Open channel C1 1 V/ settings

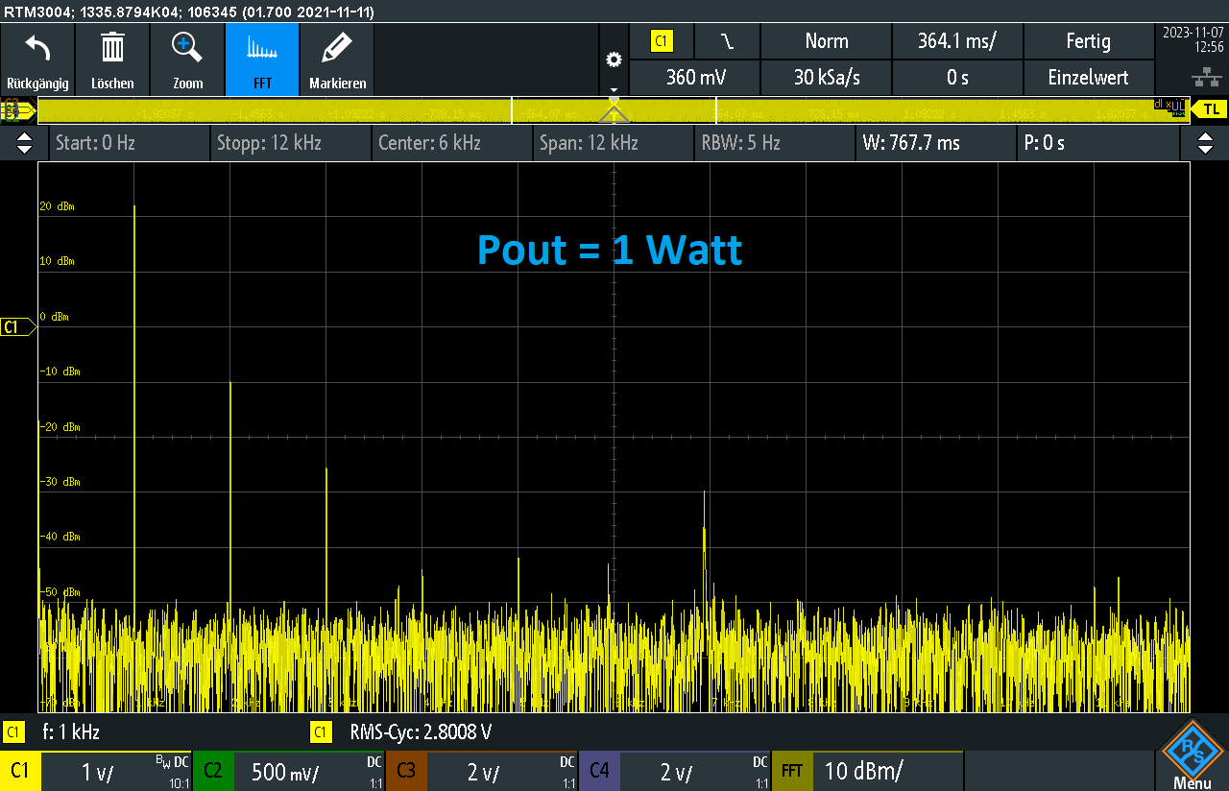click(96, 771)
